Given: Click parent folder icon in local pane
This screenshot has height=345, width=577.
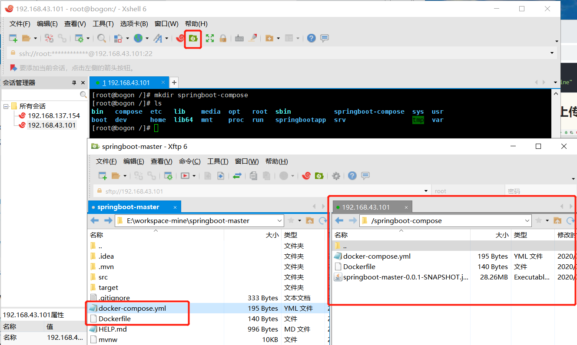Looking at the screenshot, I should 310,220.
